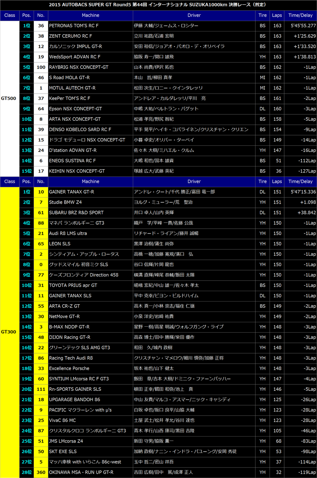Click 'DIJON Racing GT-R' entry

click(90, 337)
